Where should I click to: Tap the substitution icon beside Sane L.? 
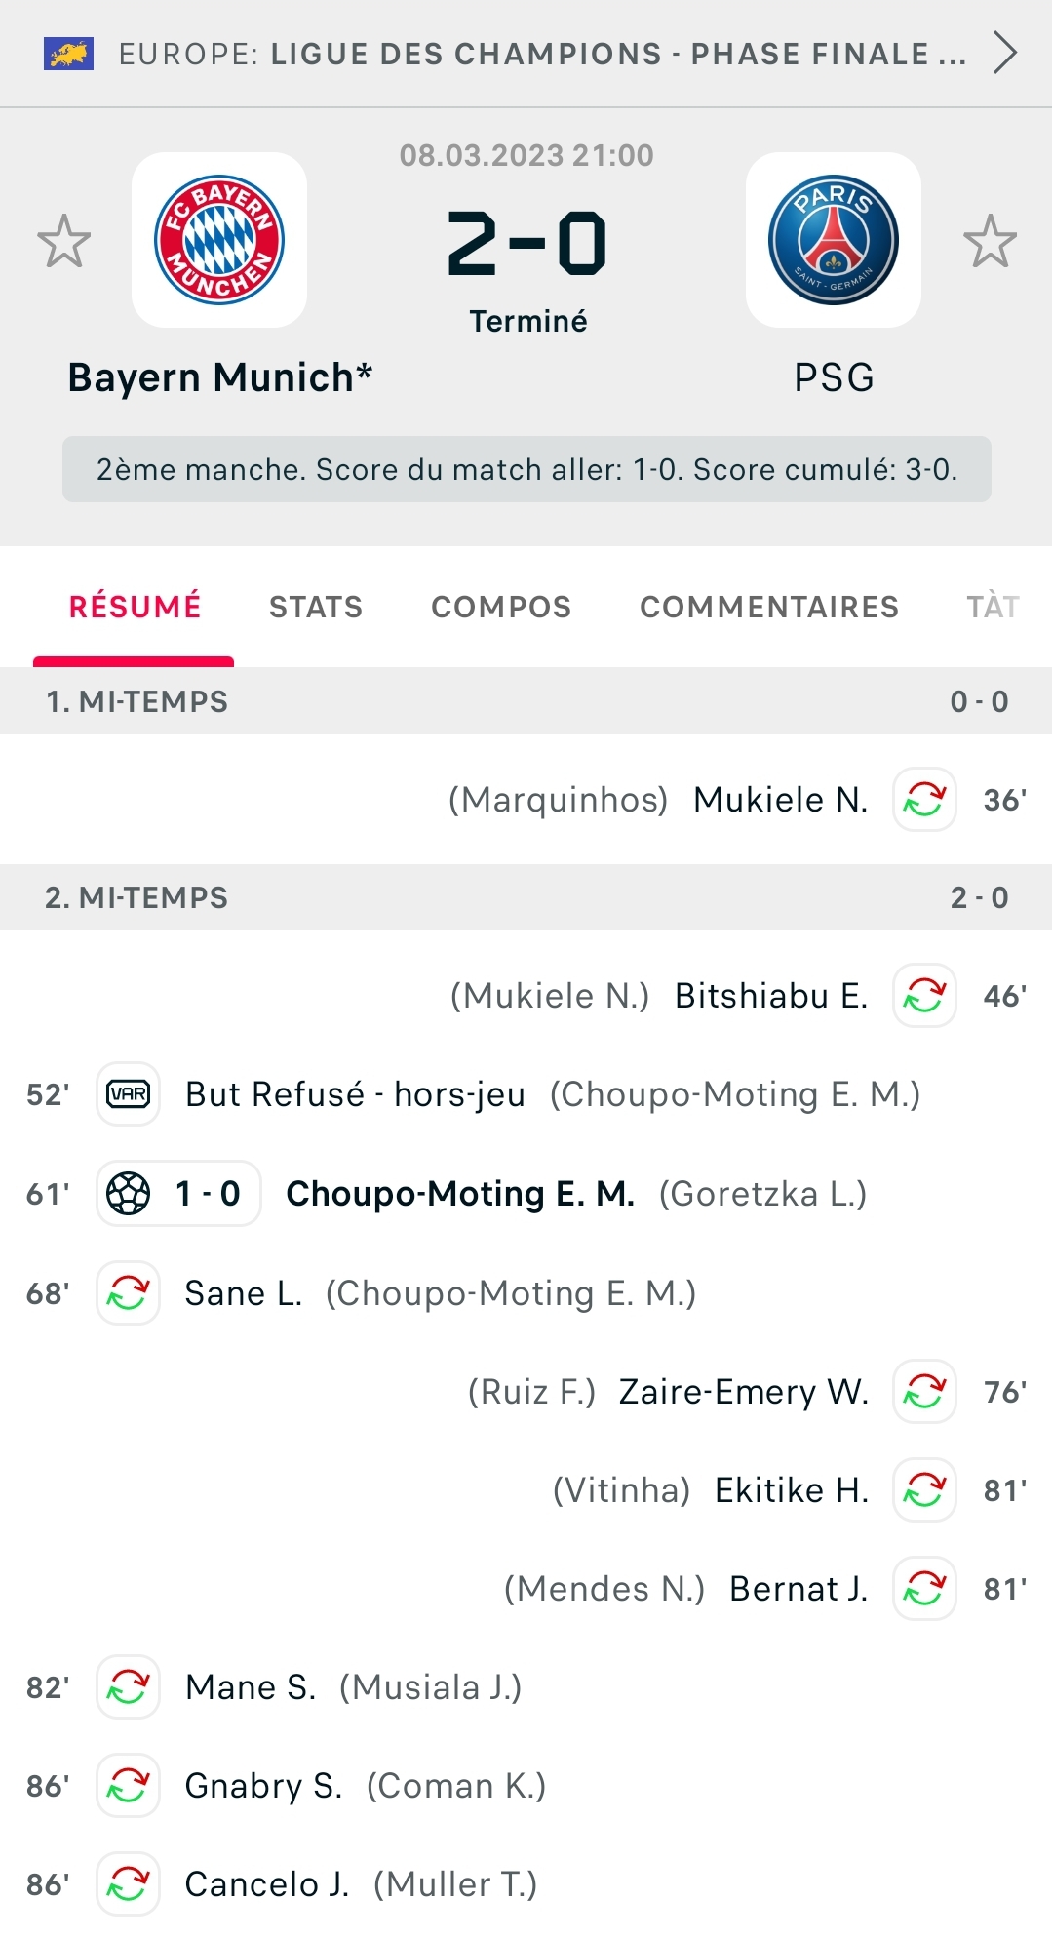[129, 1292]
